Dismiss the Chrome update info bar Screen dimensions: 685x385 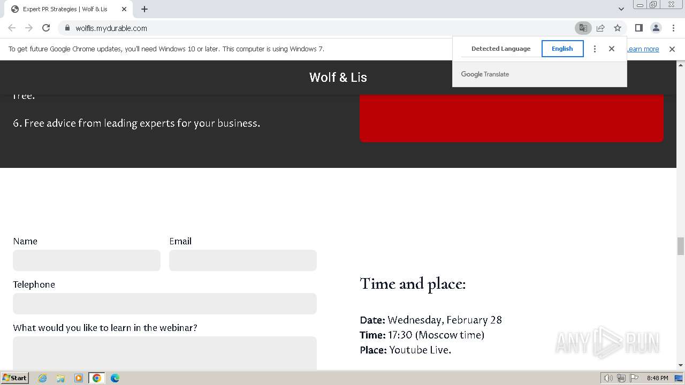click(672, 49)
